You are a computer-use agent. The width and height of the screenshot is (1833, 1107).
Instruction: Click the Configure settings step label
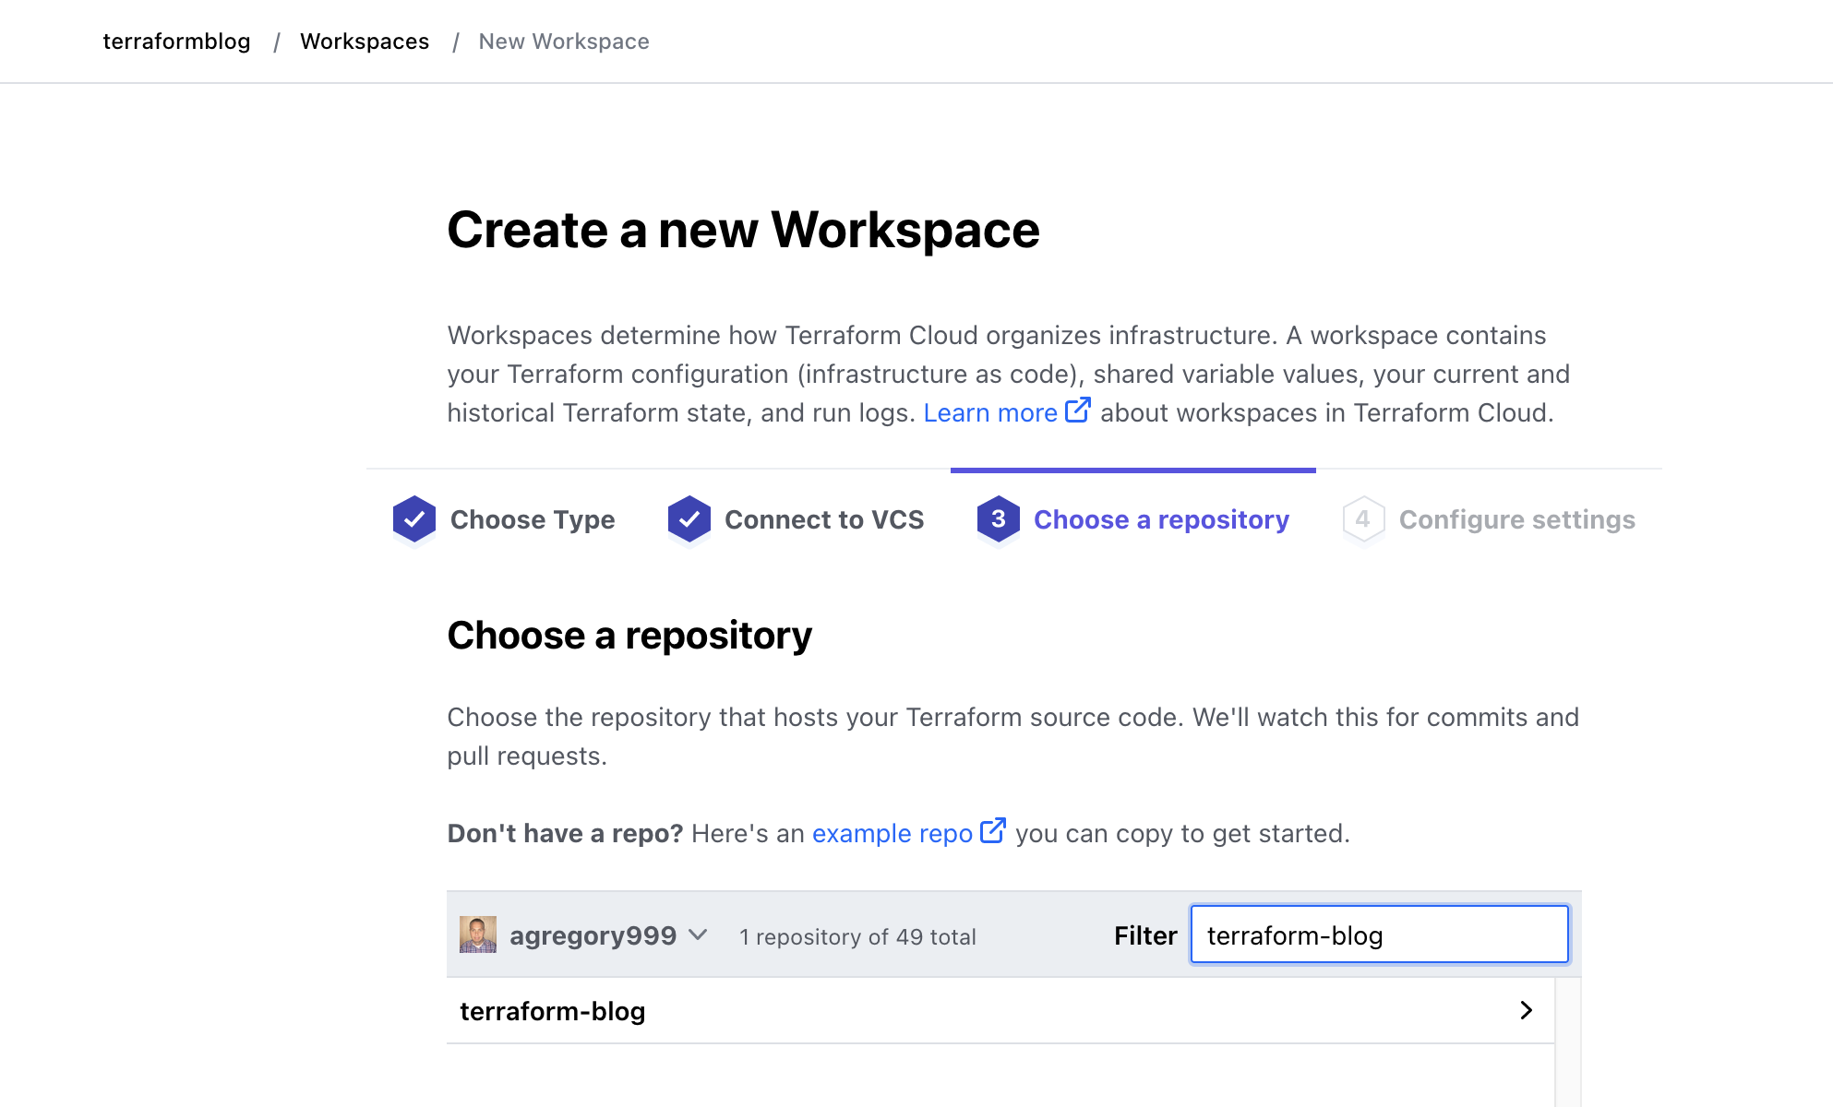point(1516,519)
